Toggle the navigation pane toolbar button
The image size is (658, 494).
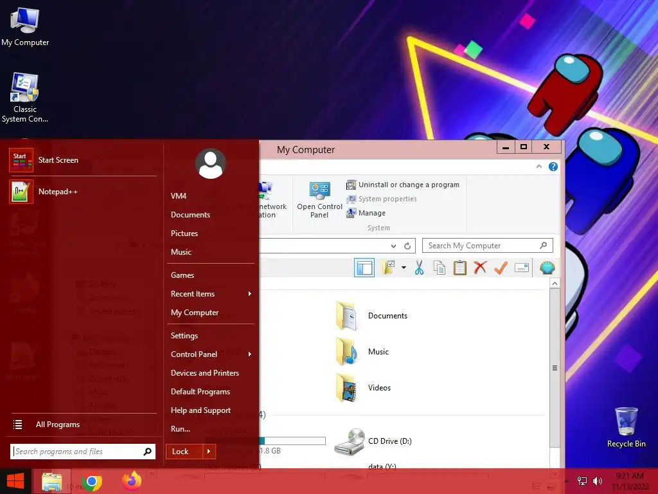point(364,268)
